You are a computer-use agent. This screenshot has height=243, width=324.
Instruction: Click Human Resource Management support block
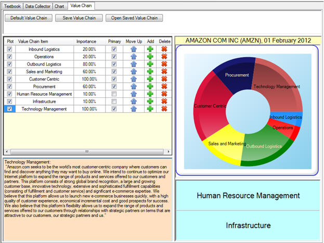coord(248,196)
